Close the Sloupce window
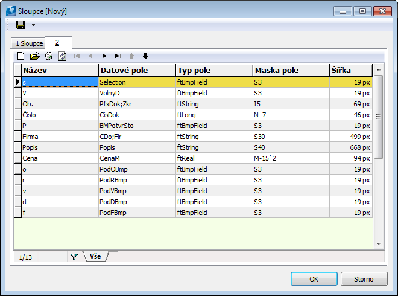 point(382,11)
